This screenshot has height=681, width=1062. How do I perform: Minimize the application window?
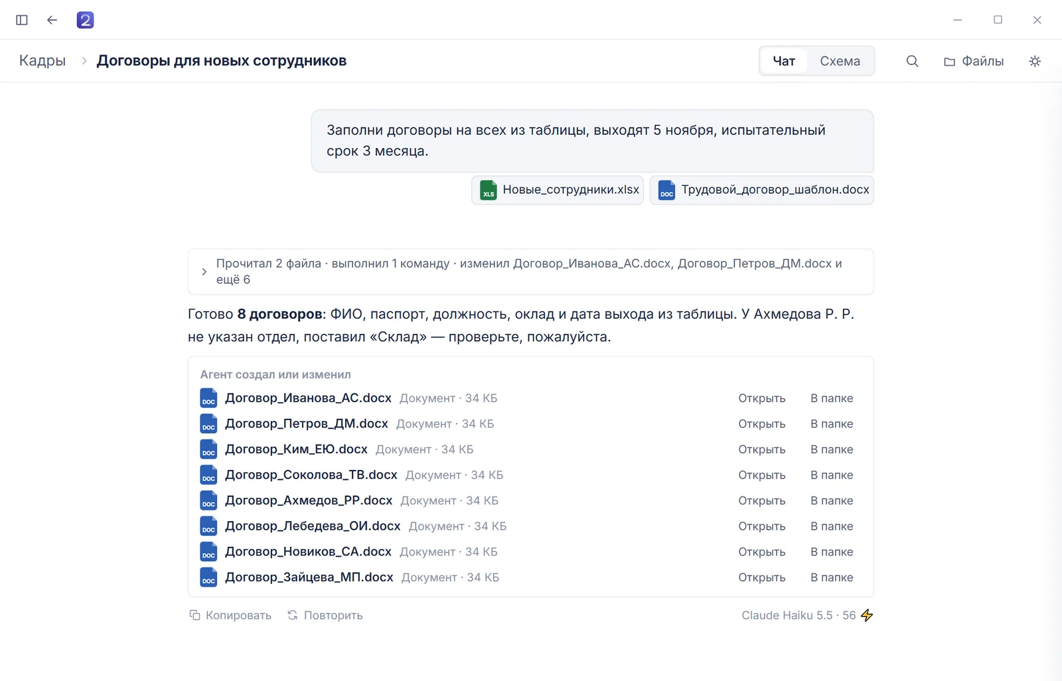[x=957, y=20]
